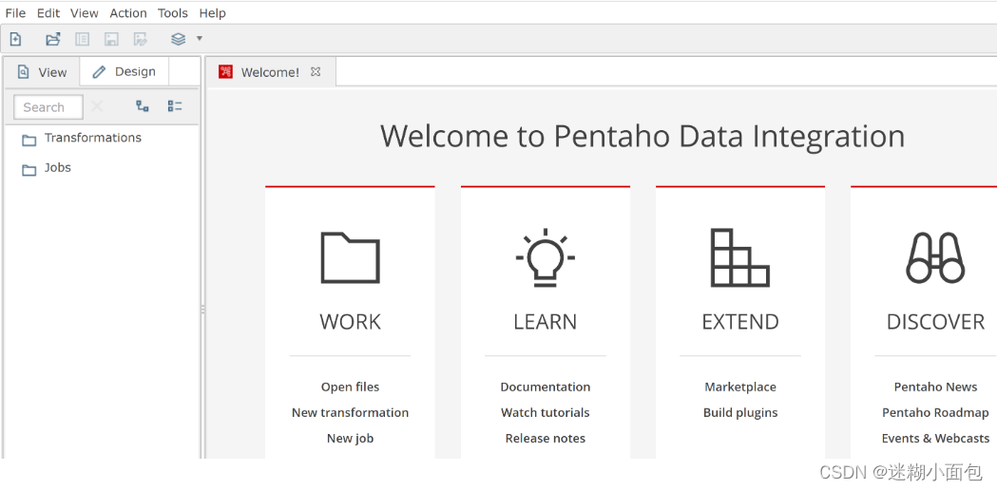
Task: Select the Transformations folder
Action: click(x=93, y=138)
